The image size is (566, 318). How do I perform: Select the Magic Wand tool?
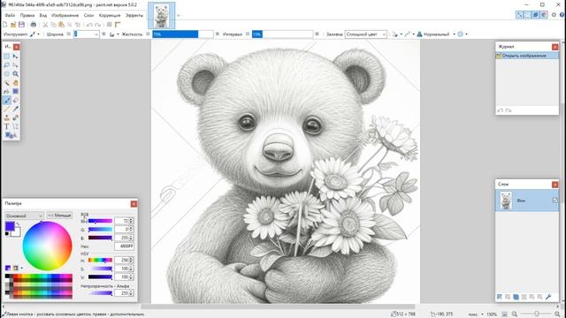coord(7,82)
